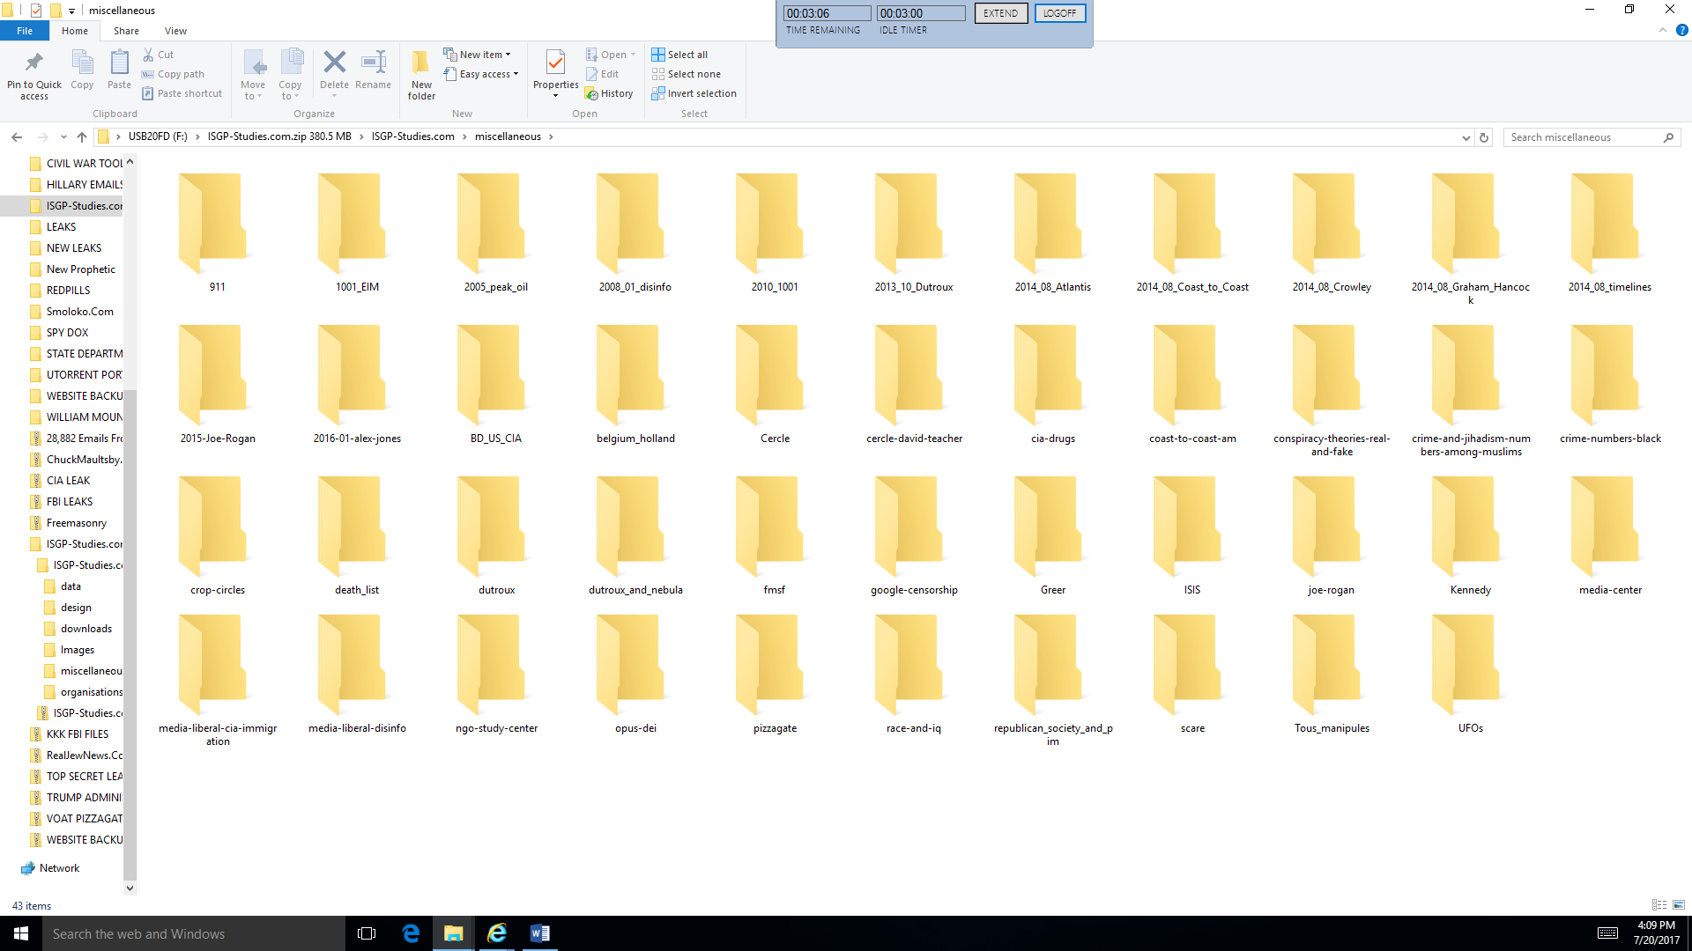
Task: Select the crop-circles folder
Action: click(x=217, y=537)
